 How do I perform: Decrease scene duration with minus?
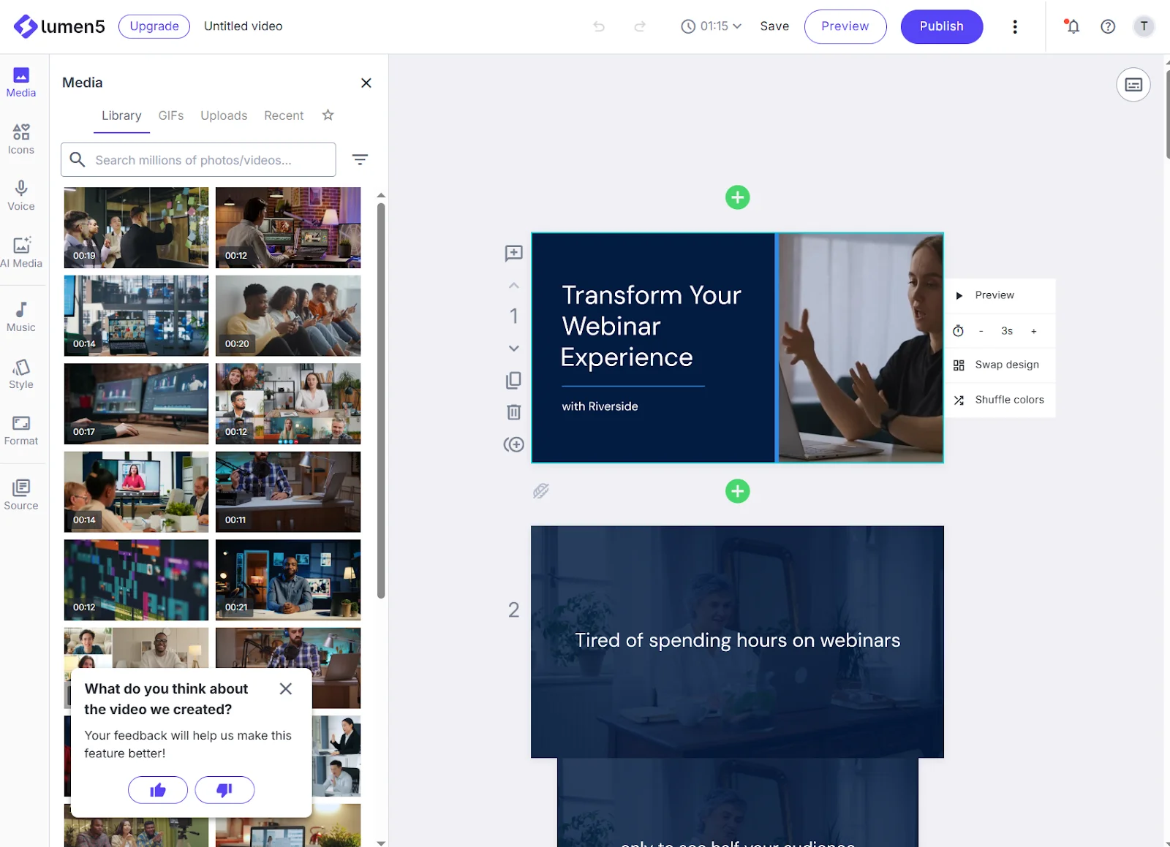[x=981, y=331]
